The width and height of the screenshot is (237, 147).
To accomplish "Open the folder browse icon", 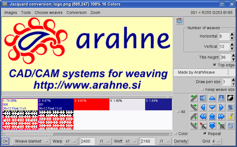I will point(179,21).
